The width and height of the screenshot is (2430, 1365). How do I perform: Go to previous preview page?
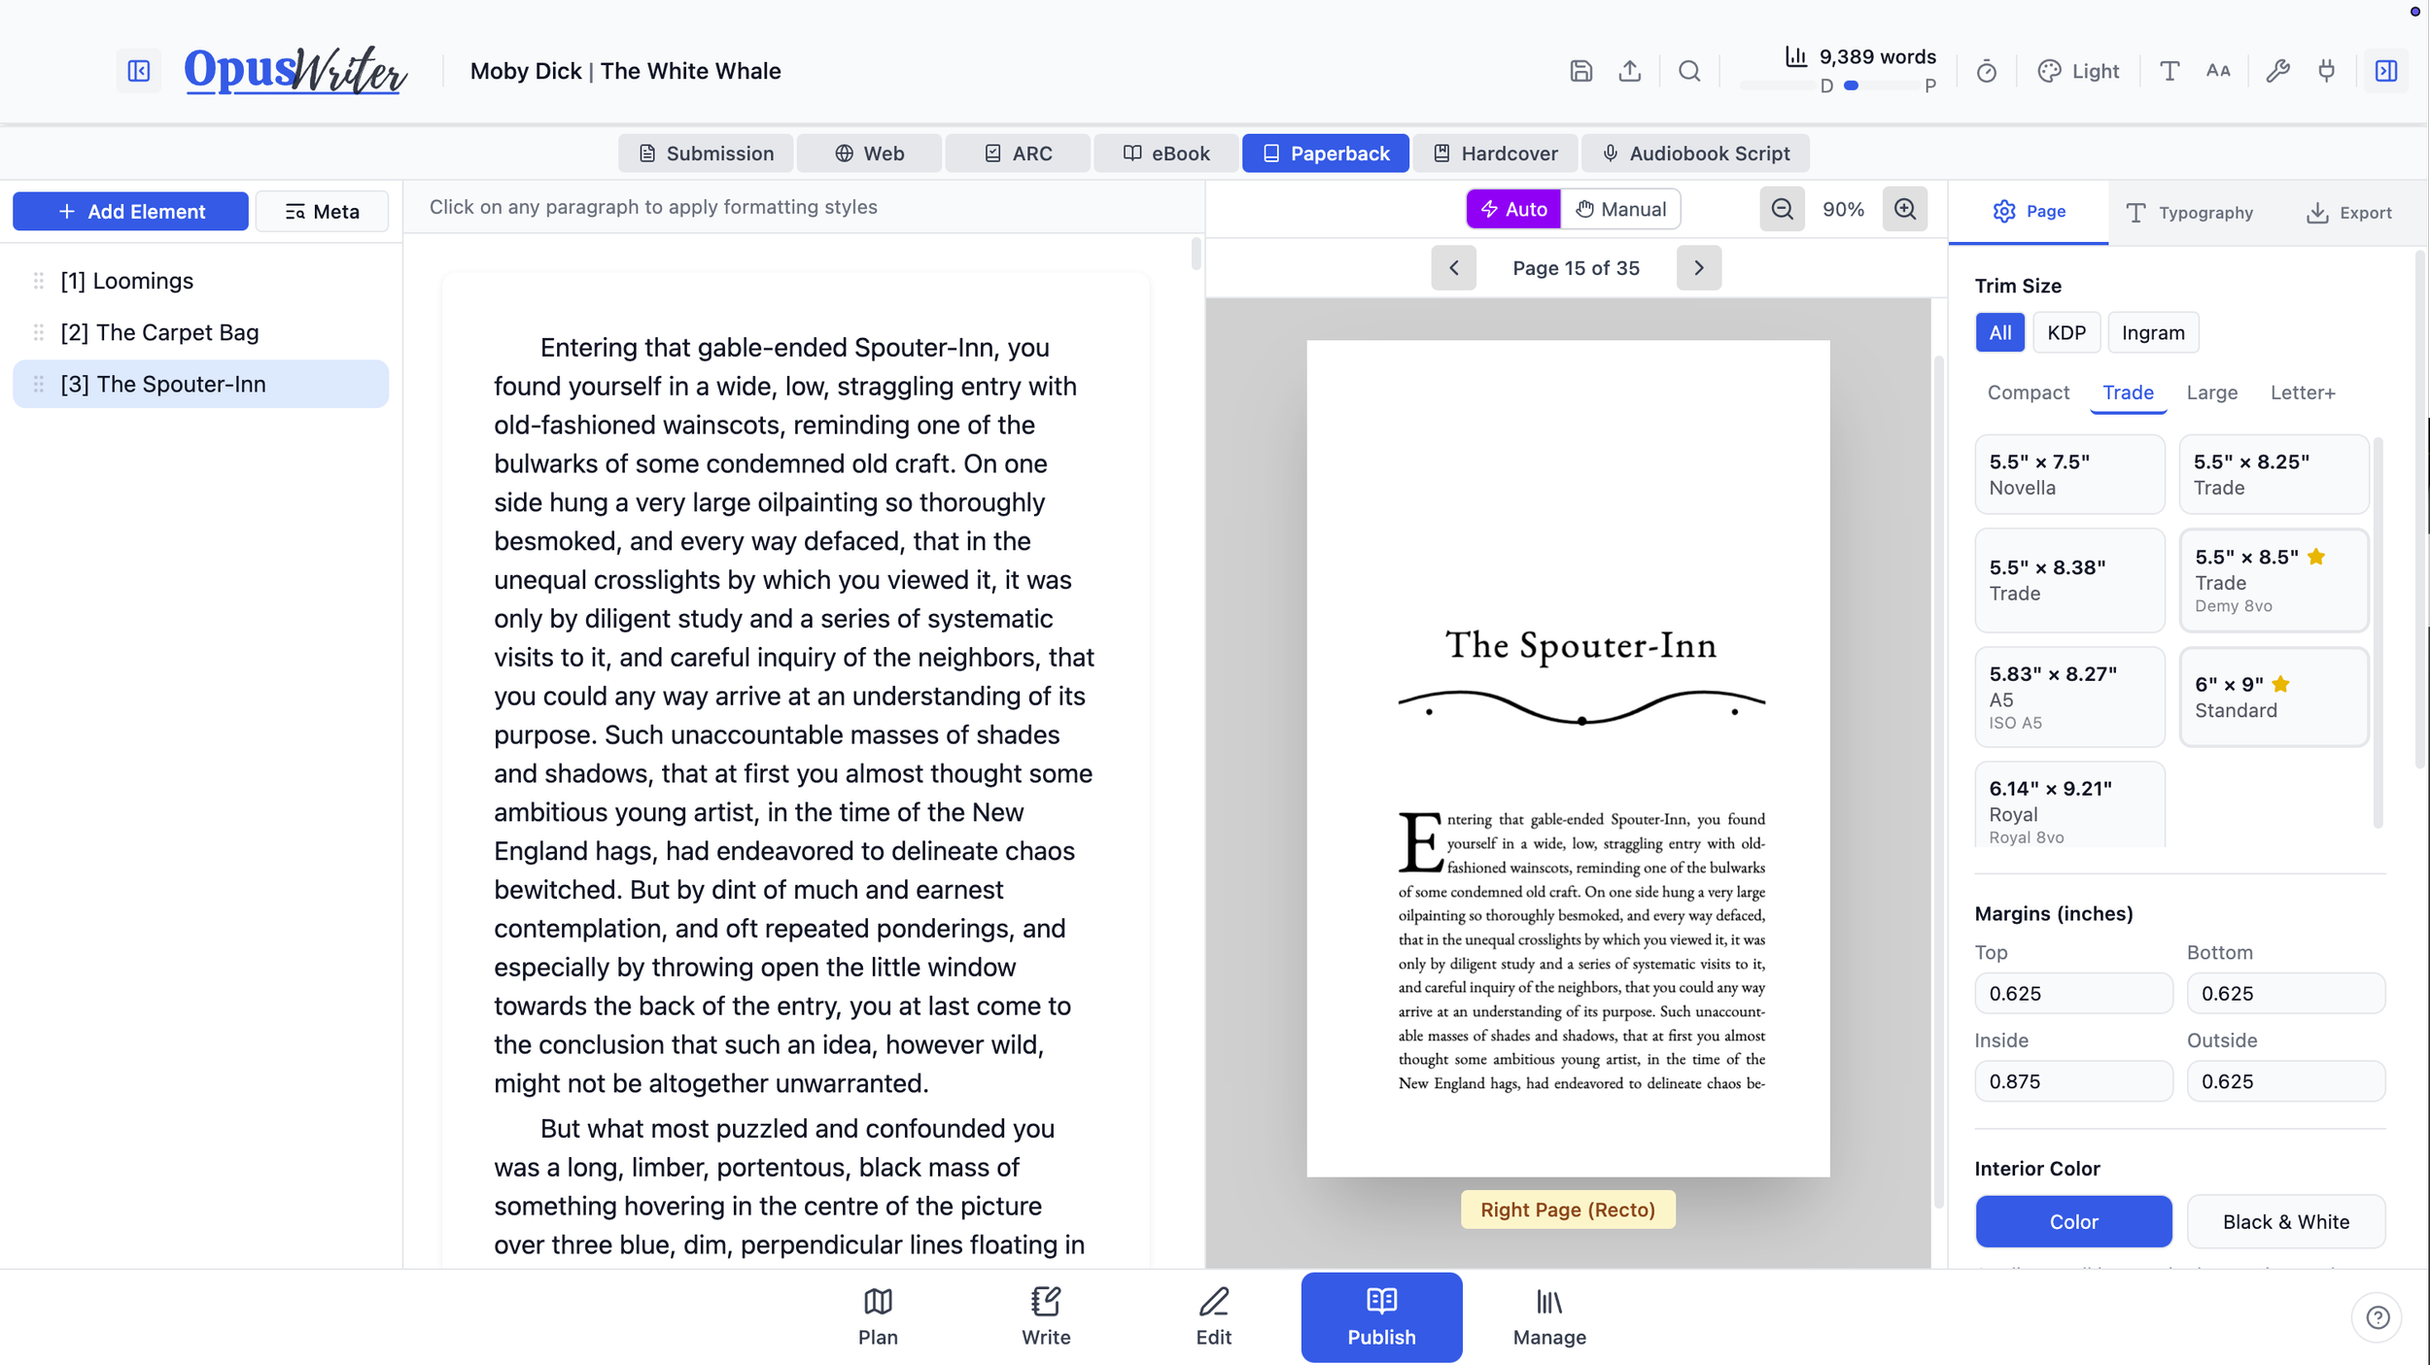(x=1453, y=268)
